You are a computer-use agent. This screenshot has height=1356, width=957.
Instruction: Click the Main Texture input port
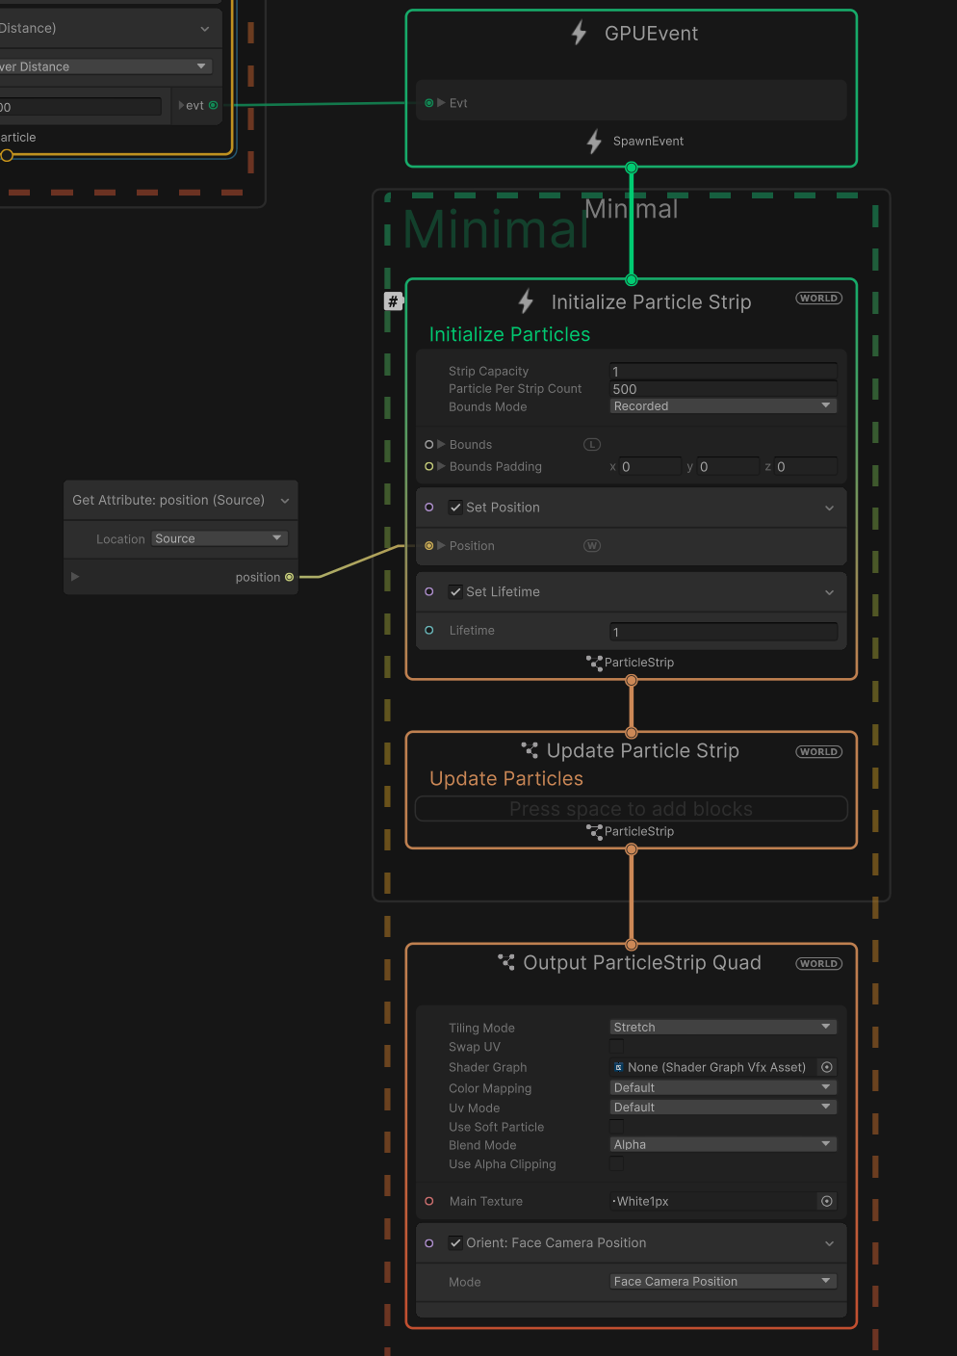[x=429, y=1201]
